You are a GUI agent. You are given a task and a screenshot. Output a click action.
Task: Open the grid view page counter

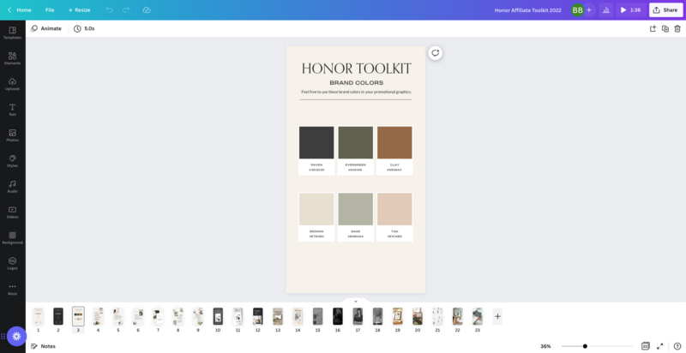646,346
